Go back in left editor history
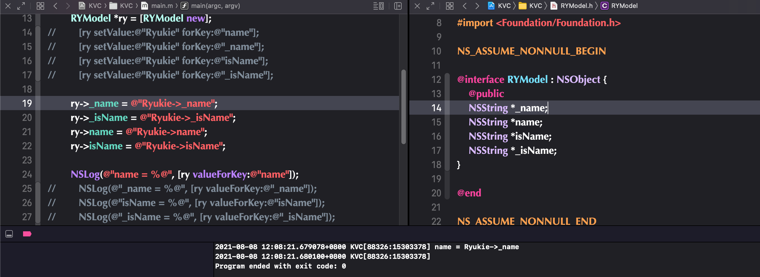The height and width of the screenshot is (277, 760). point(55,6)
